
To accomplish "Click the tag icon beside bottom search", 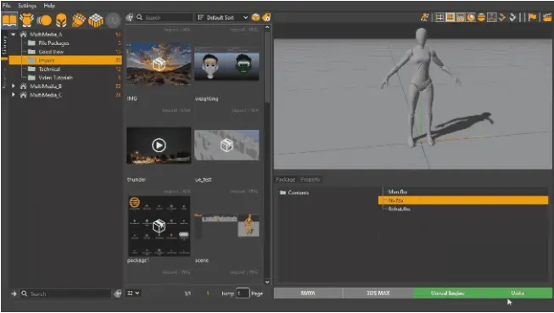I will point(118,293).
